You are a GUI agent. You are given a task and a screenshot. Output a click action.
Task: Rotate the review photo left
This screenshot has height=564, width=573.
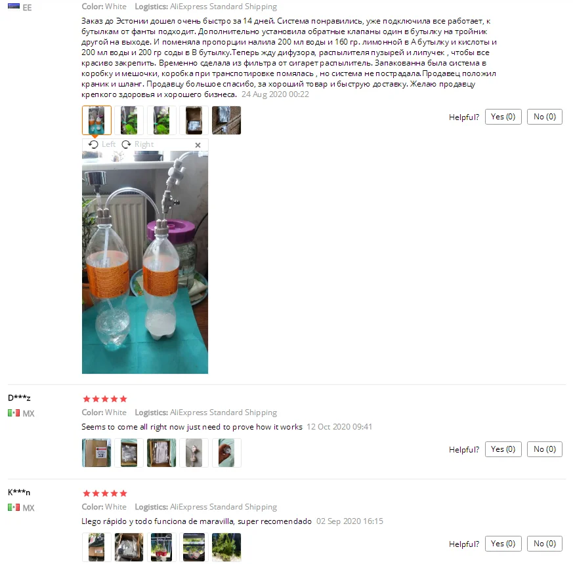click(102, 144)
